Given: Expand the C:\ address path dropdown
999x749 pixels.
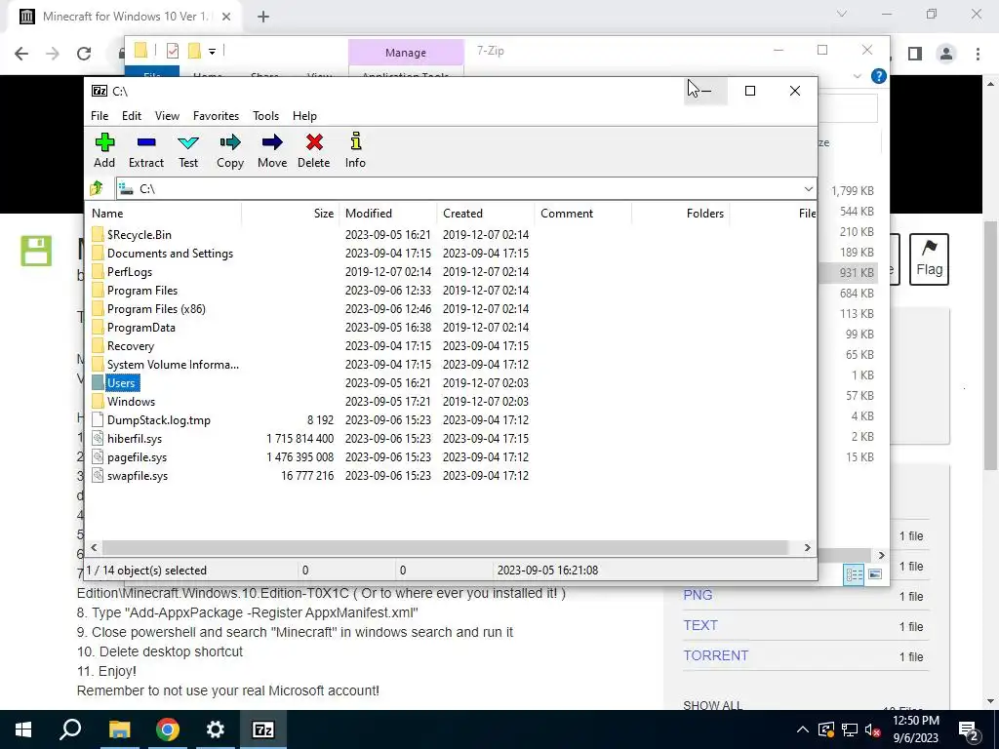Looking at the screenshot, I should click(808, 188).
